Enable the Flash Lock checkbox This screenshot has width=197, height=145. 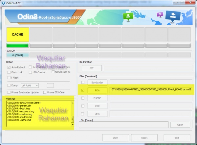coord(9,72)
